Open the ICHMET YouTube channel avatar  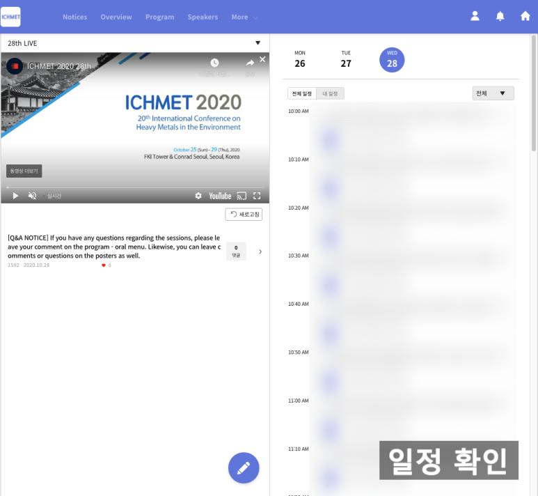coord(15,66)
